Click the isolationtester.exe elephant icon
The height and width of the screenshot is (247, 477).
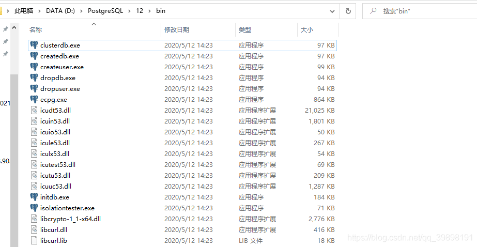(34, 208)
